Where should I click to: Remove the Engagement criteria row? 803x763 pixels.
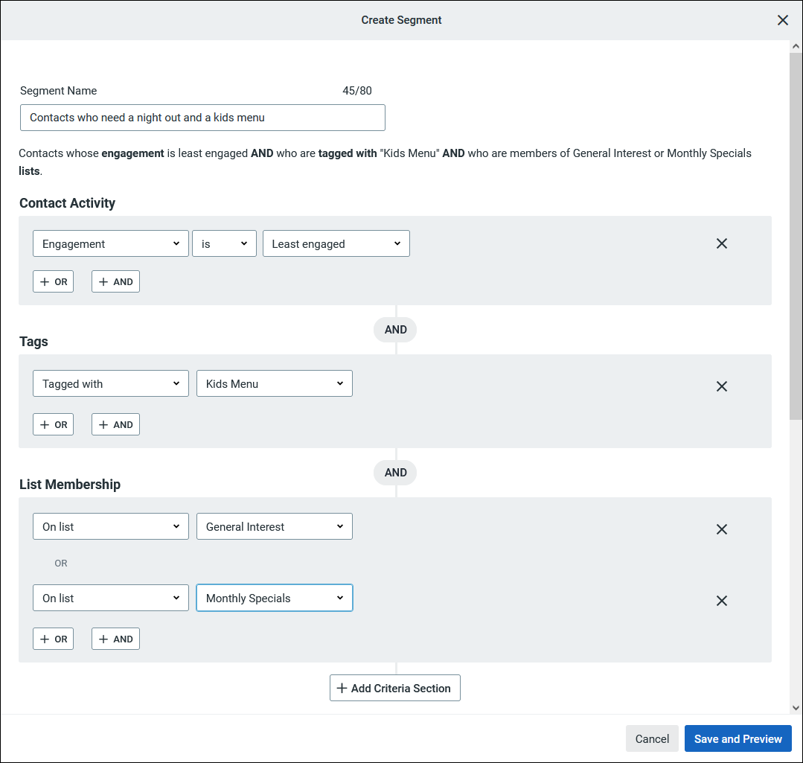(722, 243)
